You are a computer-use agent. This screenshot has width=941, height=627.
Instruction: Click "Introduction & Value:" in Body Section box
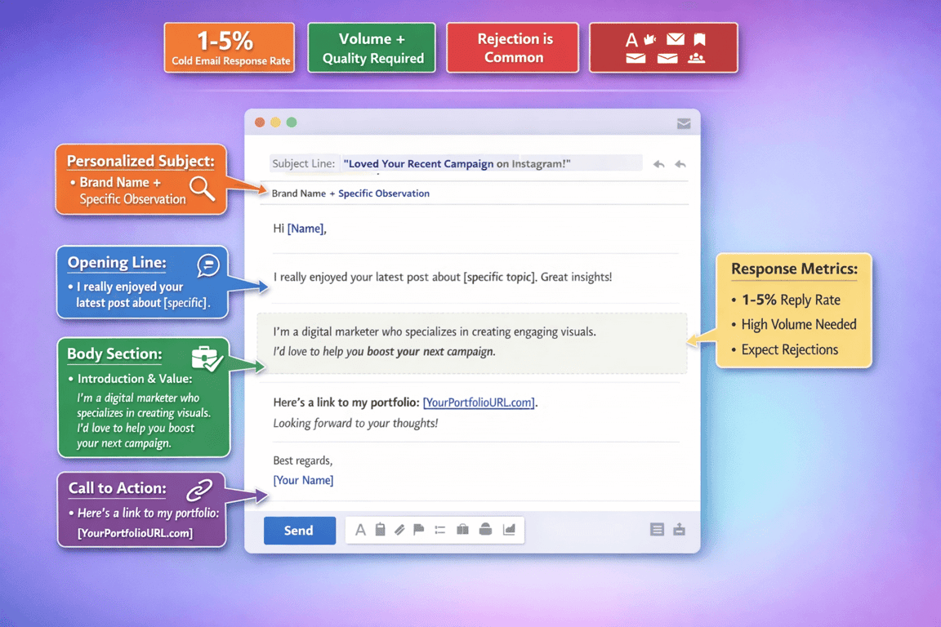(x=135, y=379)
